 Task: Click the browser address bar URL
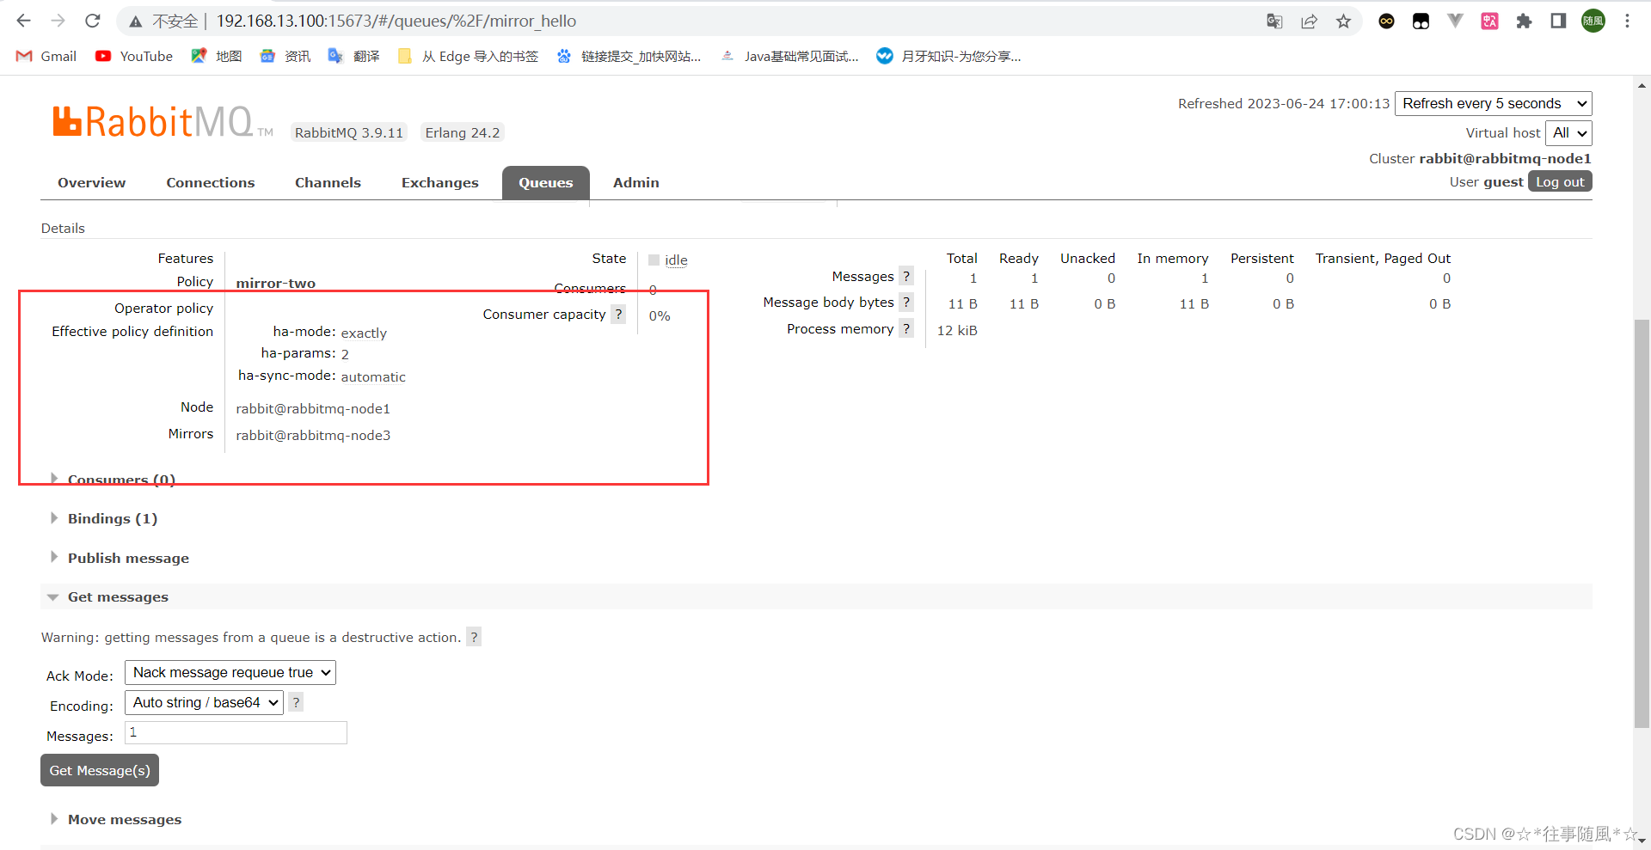point(396,21)
